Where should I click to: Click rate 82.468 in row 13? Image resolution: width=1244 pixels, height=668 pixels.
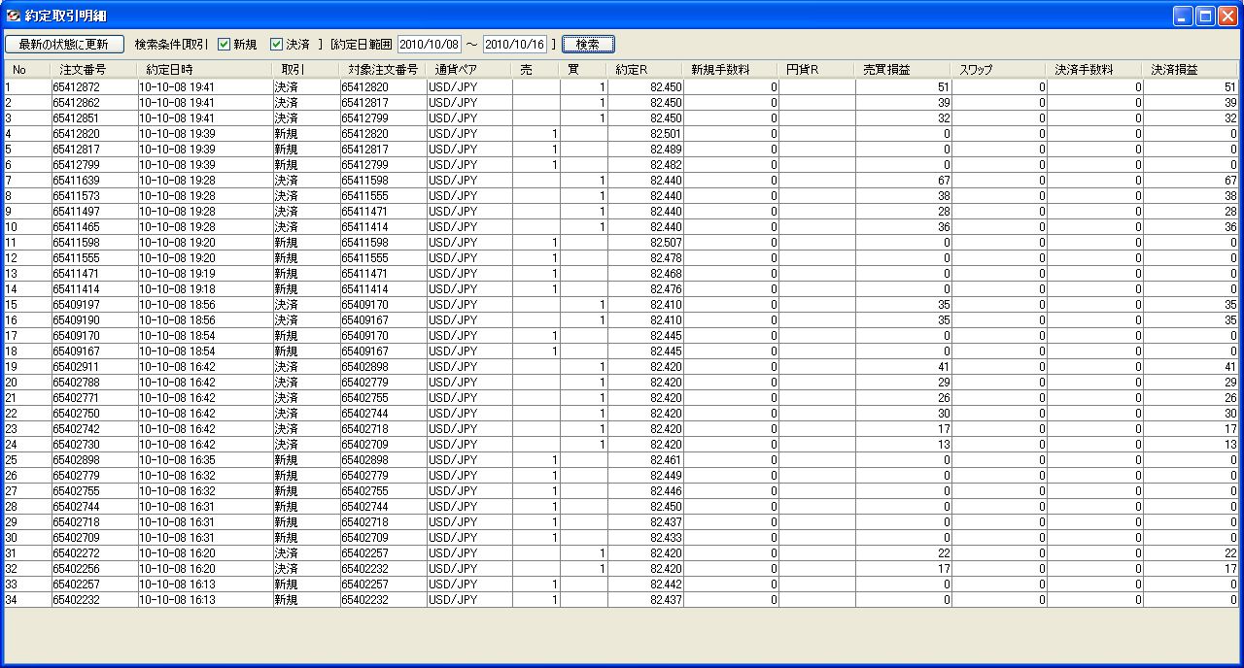coord(645,274)
